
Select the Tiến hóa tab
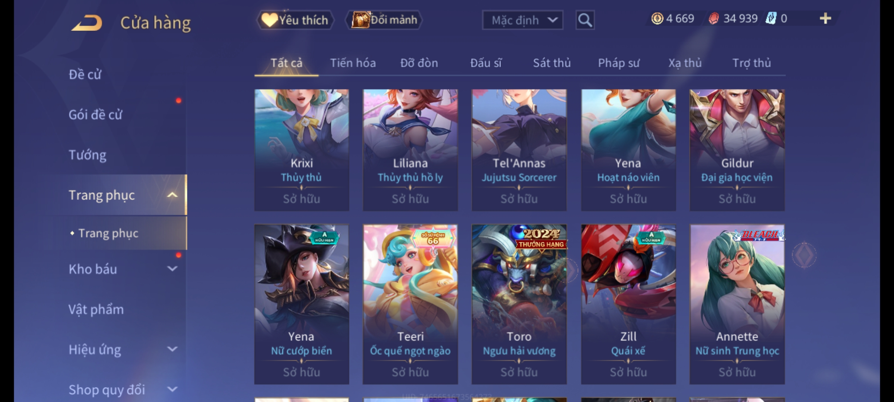tap(353, 63)
